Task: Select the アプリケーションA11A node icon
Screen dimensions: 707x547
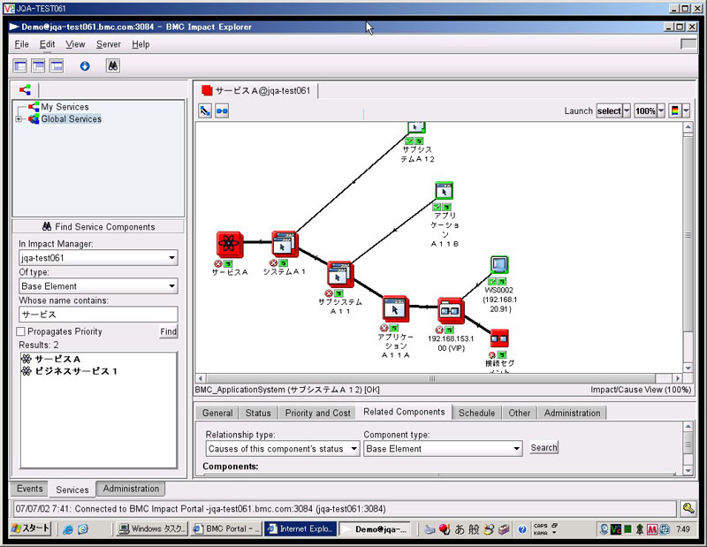Action: 395,309
